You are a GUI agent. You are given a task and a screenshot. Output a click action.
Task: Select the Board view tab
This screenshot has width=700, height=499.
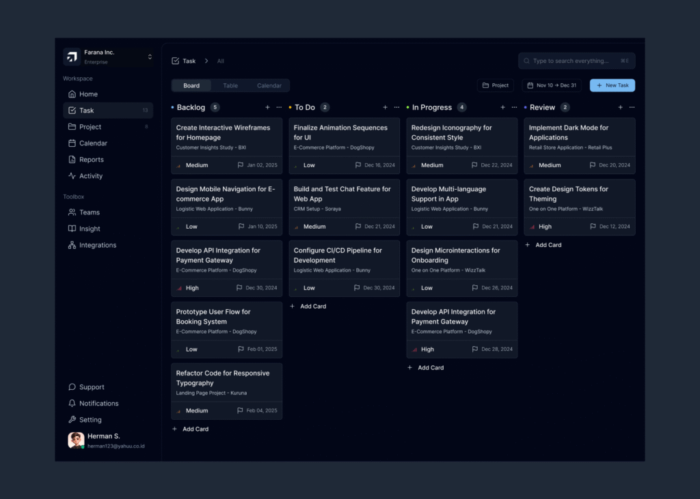pyautogui.click(x=191, y=85)
